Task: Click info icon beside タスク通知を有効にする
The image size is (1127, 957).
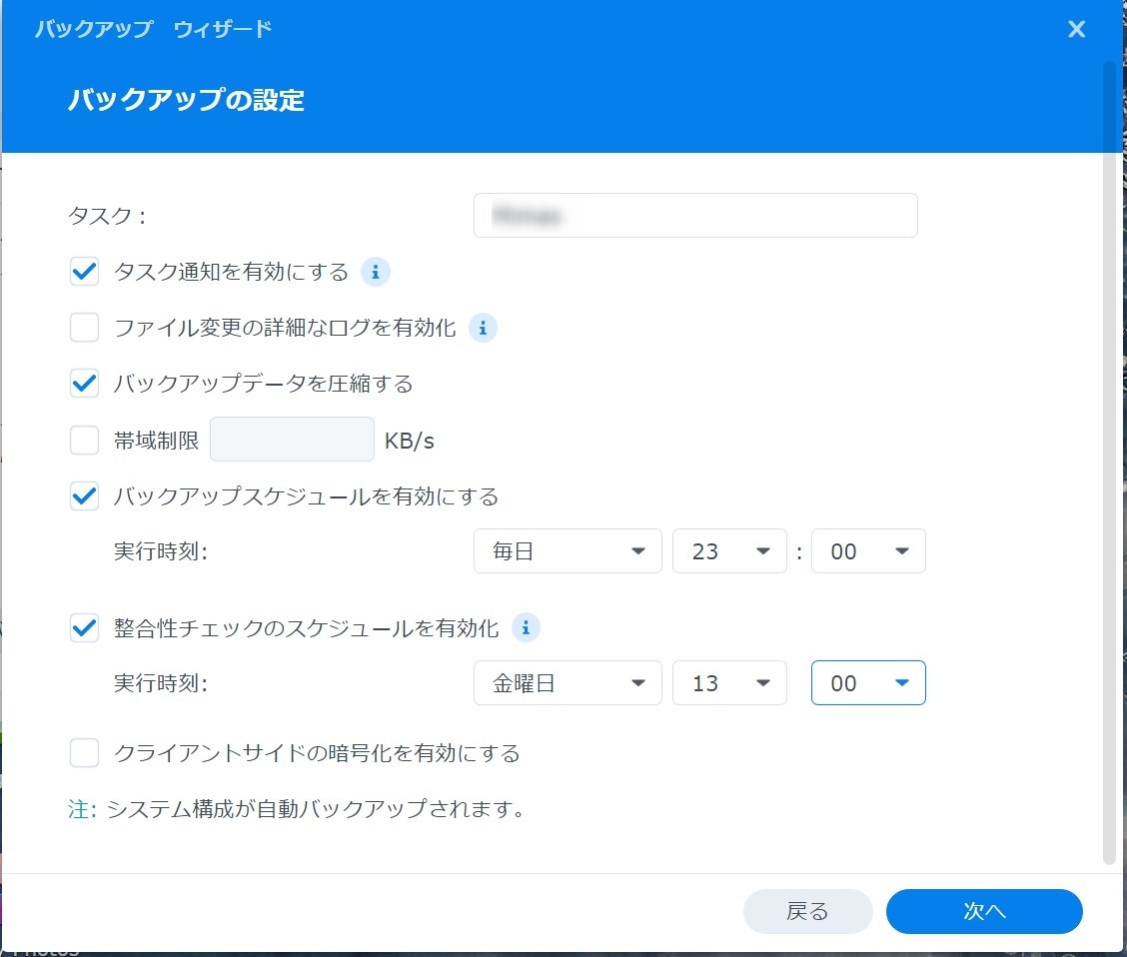Action: point(375,272)
